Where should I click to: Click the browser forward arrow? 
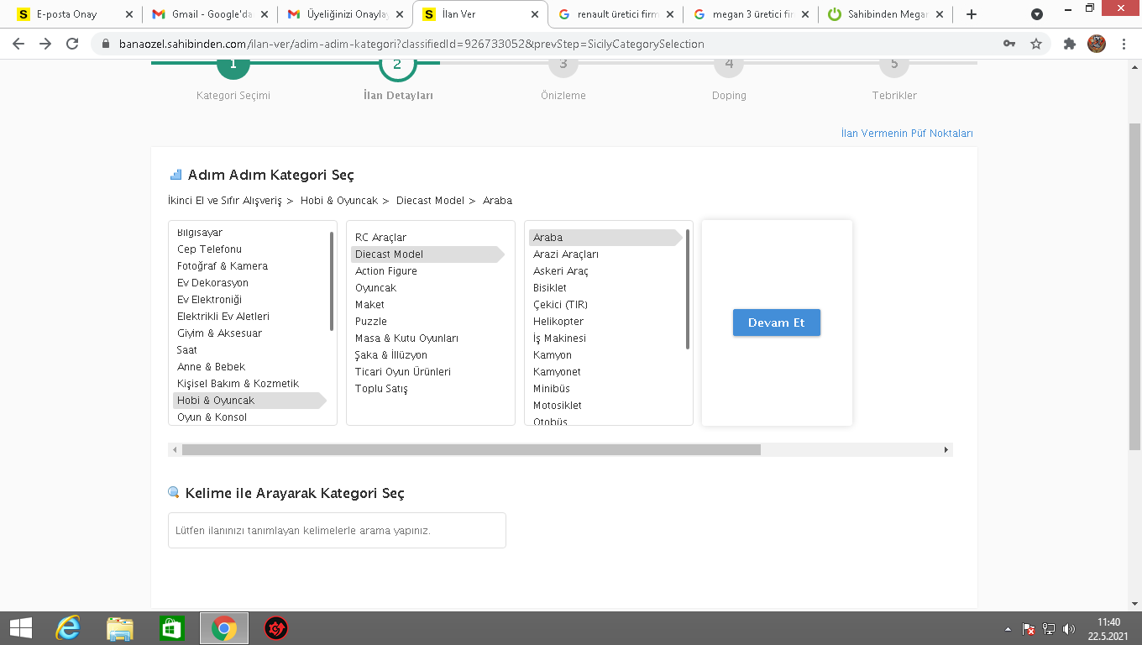[x=45, y=44]
